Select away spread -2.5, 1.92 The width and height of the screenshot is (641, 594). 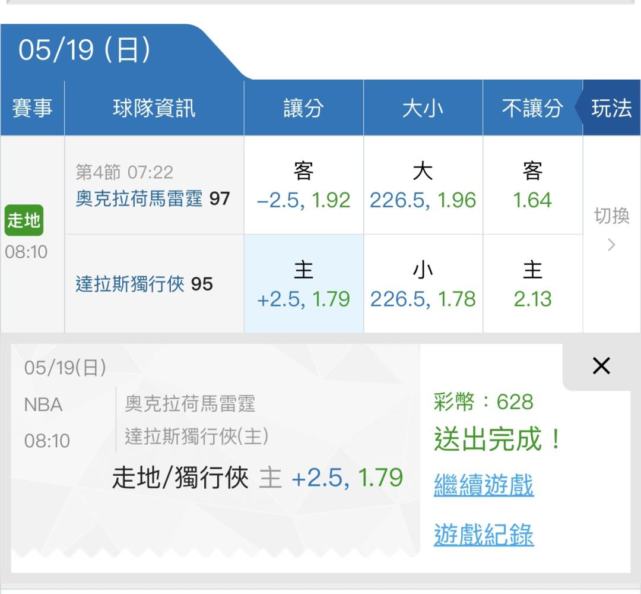pyautogui.click(x=303, y=186)
